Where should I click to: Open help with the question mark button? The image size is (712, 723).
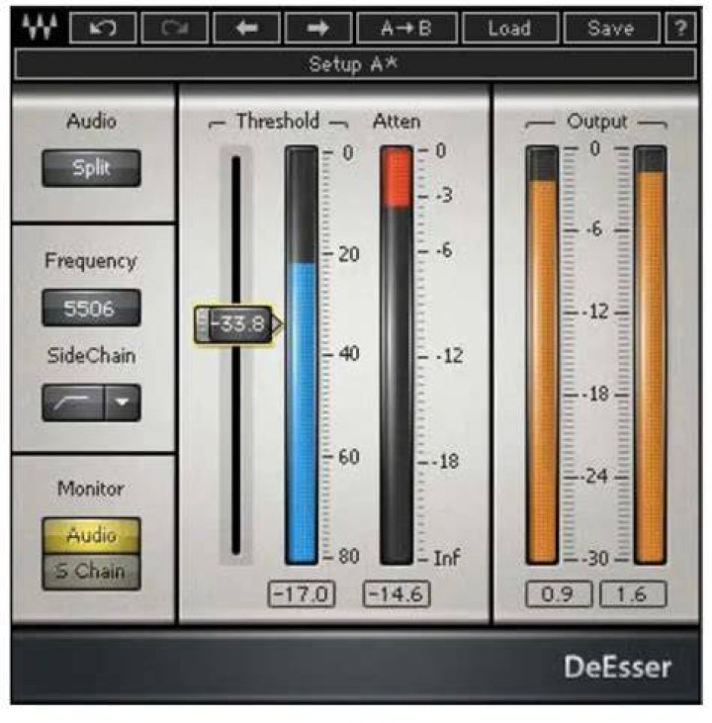(x=680, y=28)
